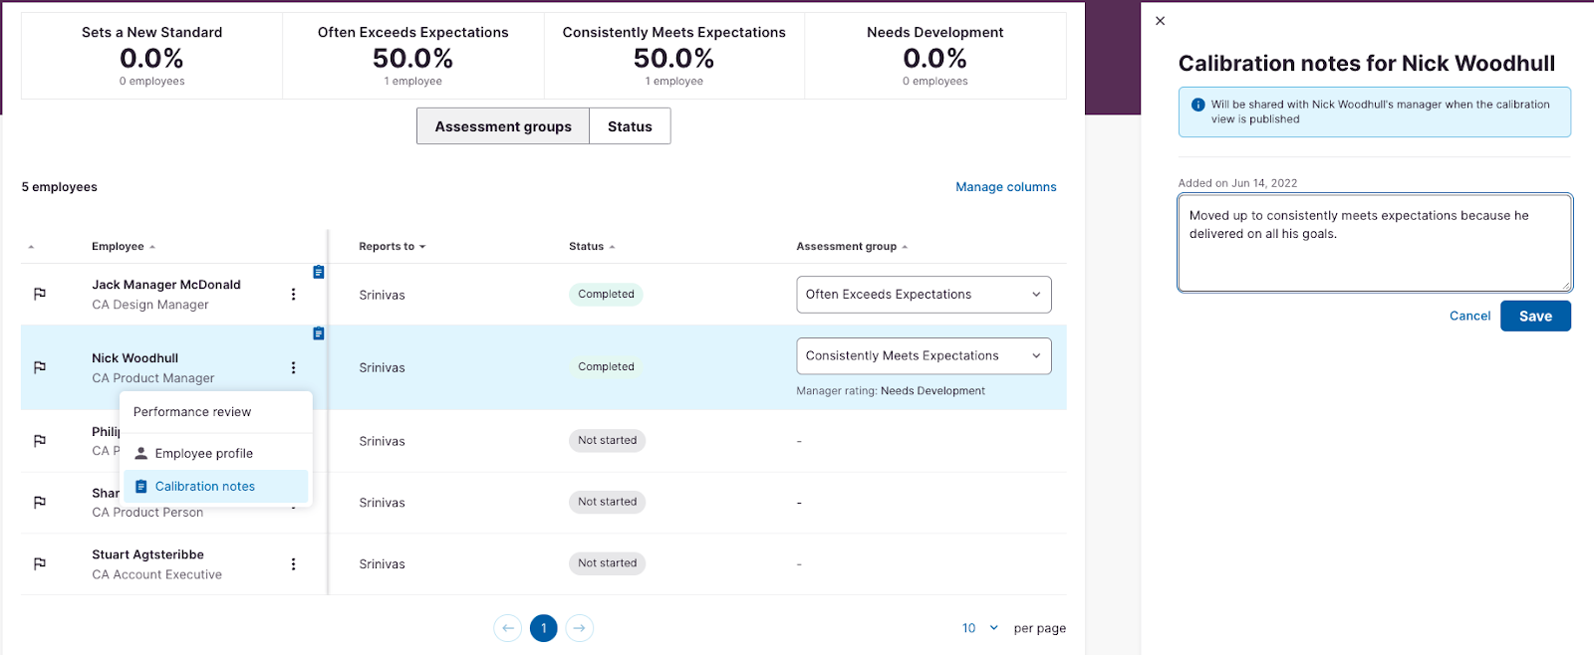Image resolution: width=1594 pixels, height=655 pixels.
Task: Save the calibration note
Action: (x=1535, y=317)
